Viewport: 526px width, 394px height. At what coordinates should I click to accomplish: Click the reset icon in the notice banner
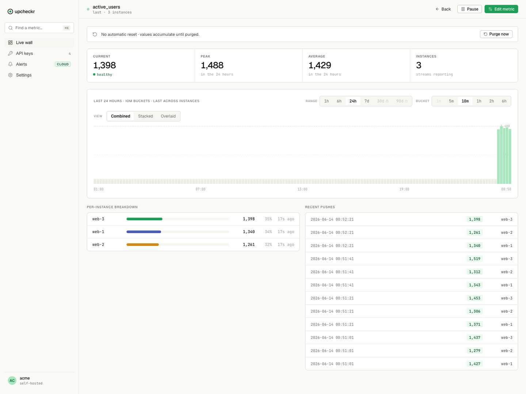[x=95, y=34]
